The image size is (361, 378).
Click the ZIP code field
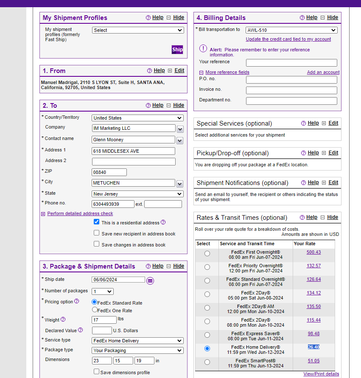pos(109,172)
